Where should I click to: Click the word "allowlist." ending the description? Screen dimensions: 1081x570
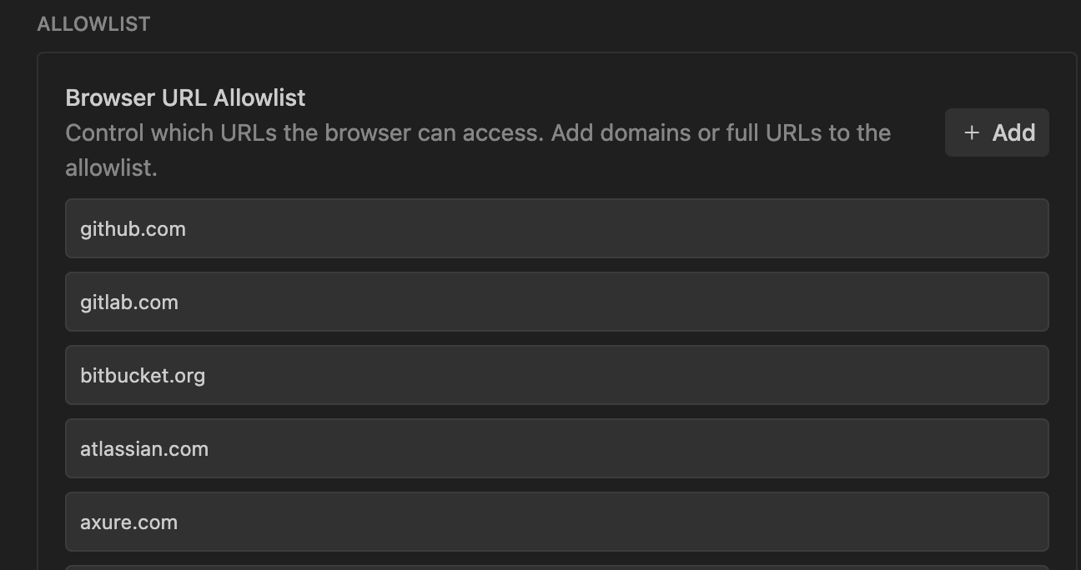[111, 167]
